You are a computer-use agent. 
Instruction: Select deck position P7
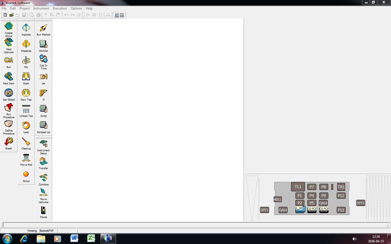[312, 187]
